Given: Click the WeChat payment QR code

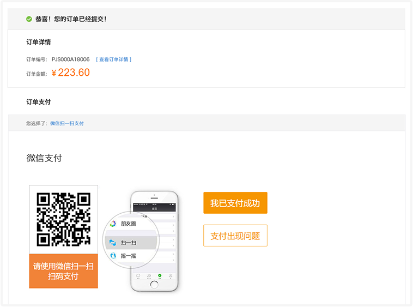Looking at the screenshot, I should tap(64, 220).
